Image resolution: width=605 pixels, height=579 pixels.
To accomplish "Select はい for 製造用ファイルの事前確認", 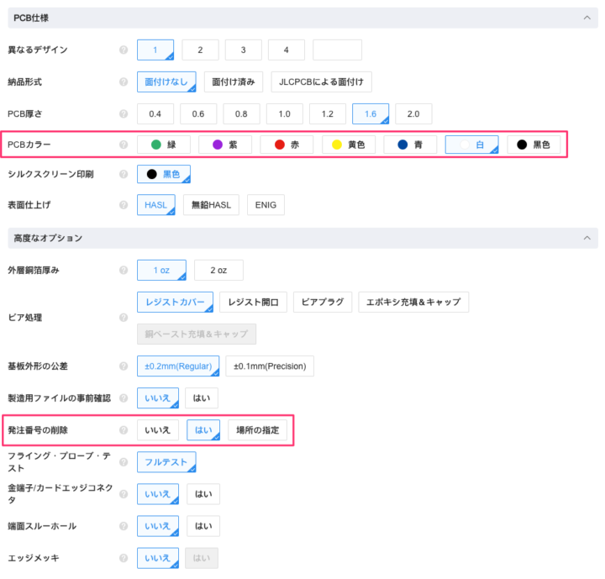I will pyautogui.click(x=203, y=397).
